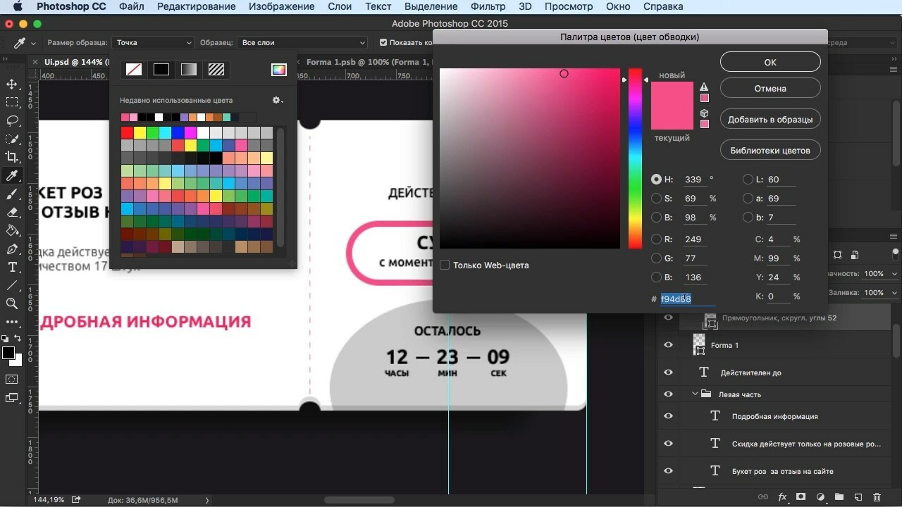Select the Crop tool

pos(12,157)
